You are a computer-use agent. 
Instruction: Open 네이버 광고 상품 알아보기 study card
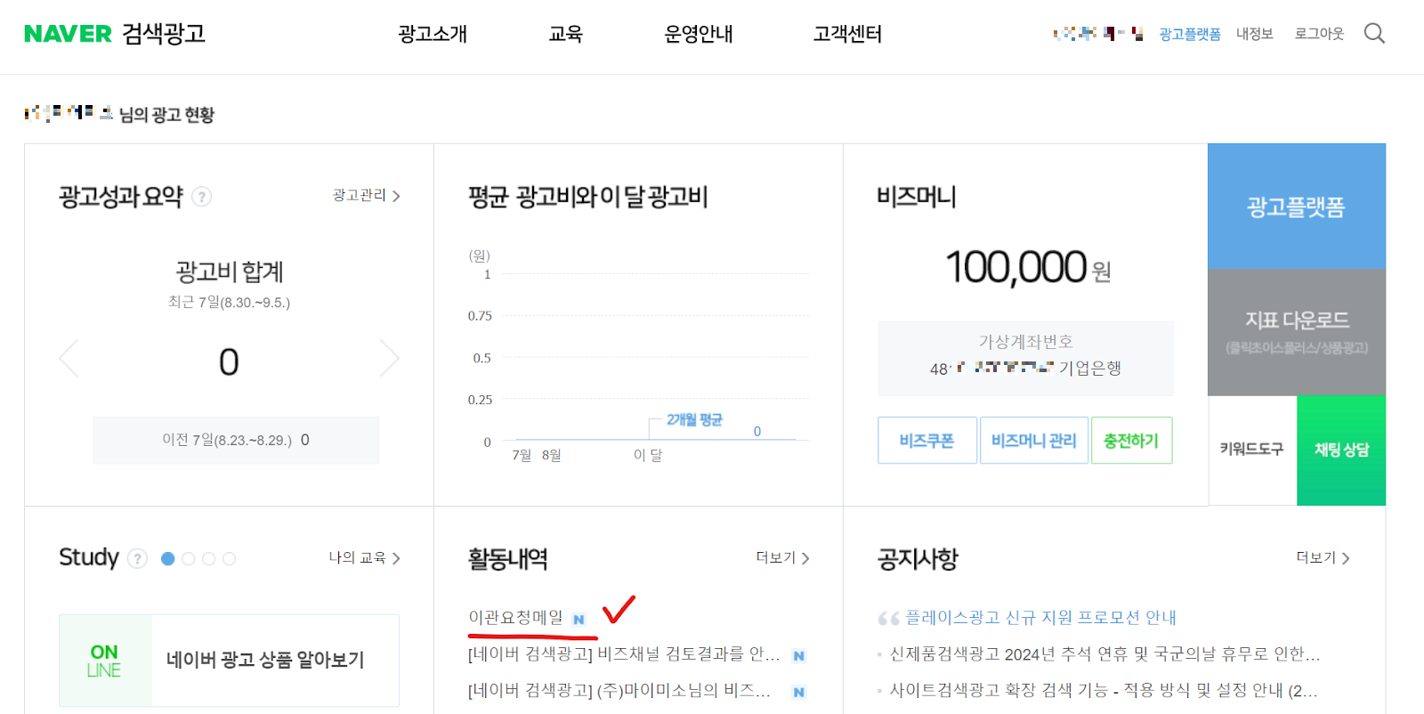pos(265,660)
